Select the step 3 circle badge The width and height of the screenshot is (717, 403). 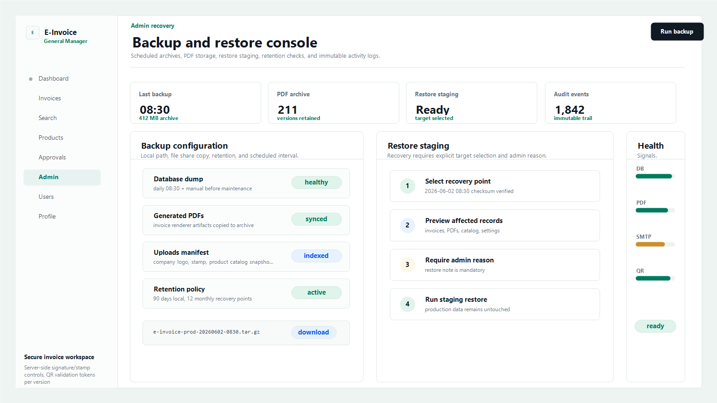pos(407,265)
